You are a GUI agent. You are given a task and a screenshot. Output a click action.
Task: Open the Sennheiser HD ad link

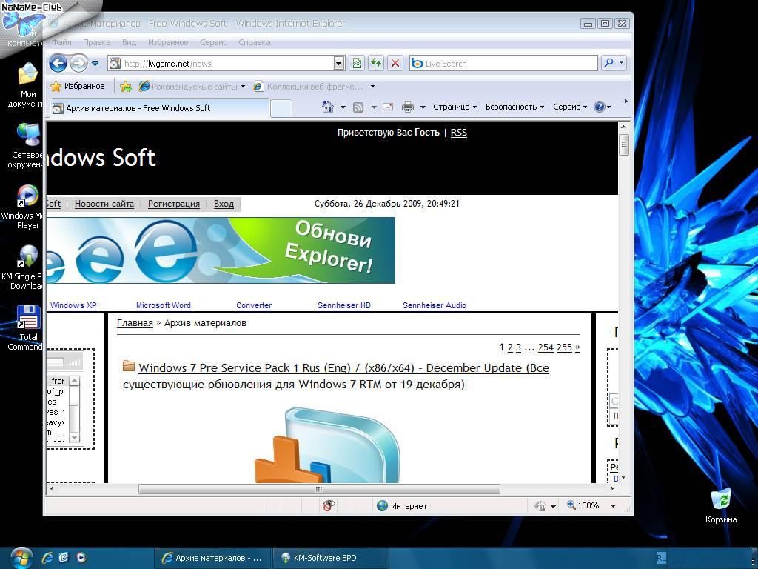point(344,305)
